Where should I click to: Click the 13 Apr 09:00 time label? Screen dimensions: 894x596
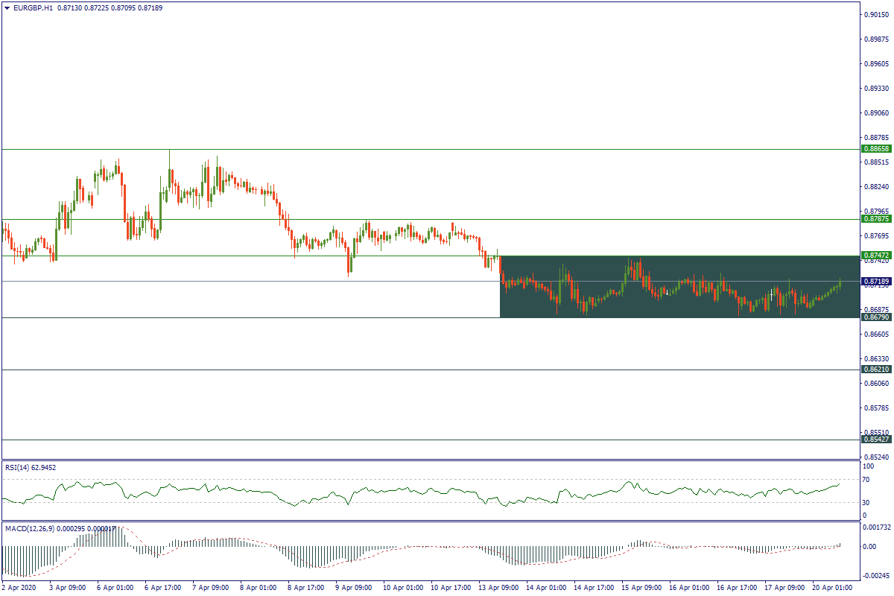[x=498, y=588]
